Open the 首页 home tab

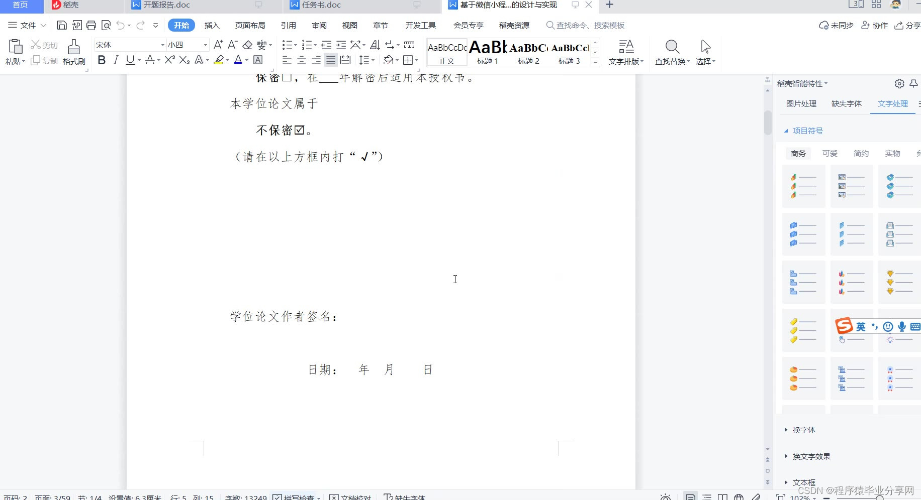pyautogui.click(x=21, y=5)
